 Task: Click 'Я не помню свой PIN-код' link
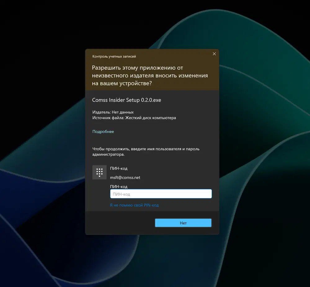click(134, 205)
